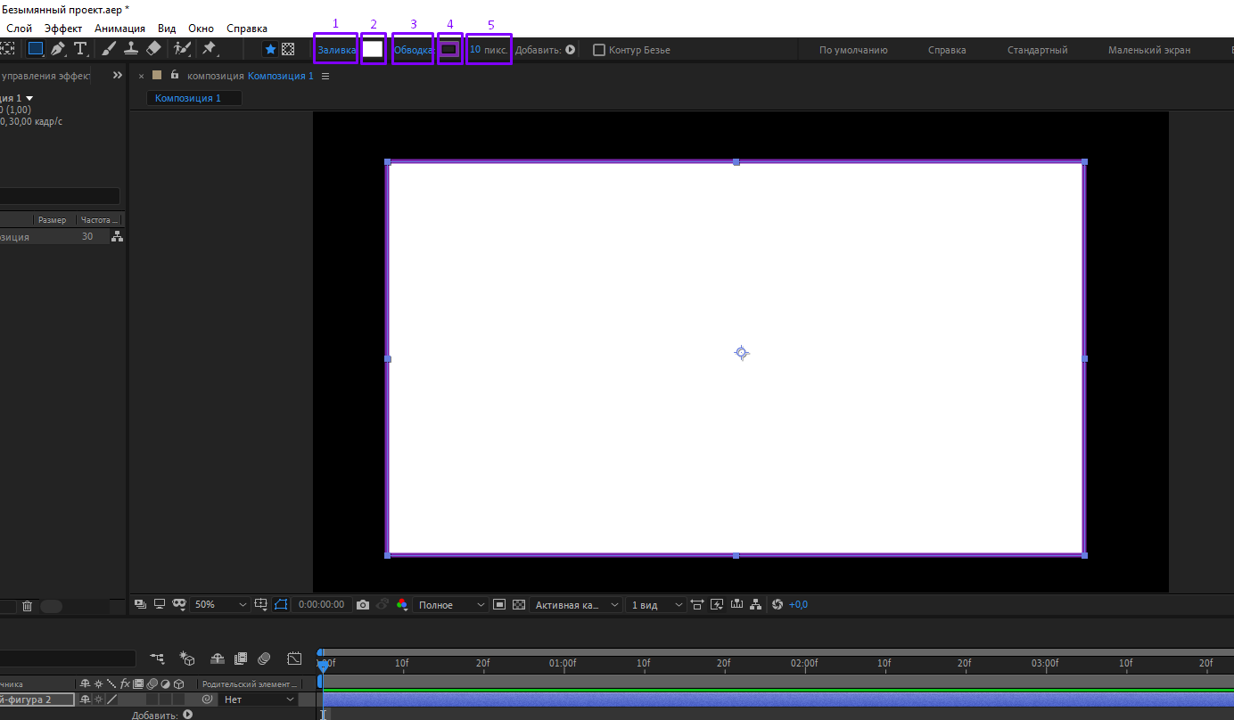
Task: Toggle the transparency grid
Action: (519, 604)
